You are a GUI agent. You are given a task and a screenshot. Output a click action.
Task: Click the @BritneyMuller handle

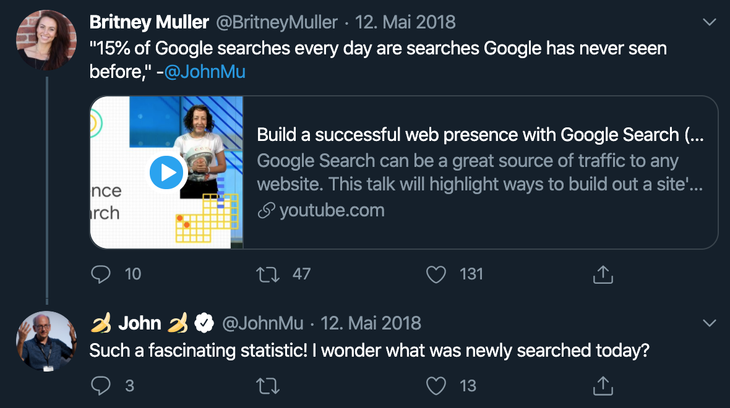coord(276,23)
